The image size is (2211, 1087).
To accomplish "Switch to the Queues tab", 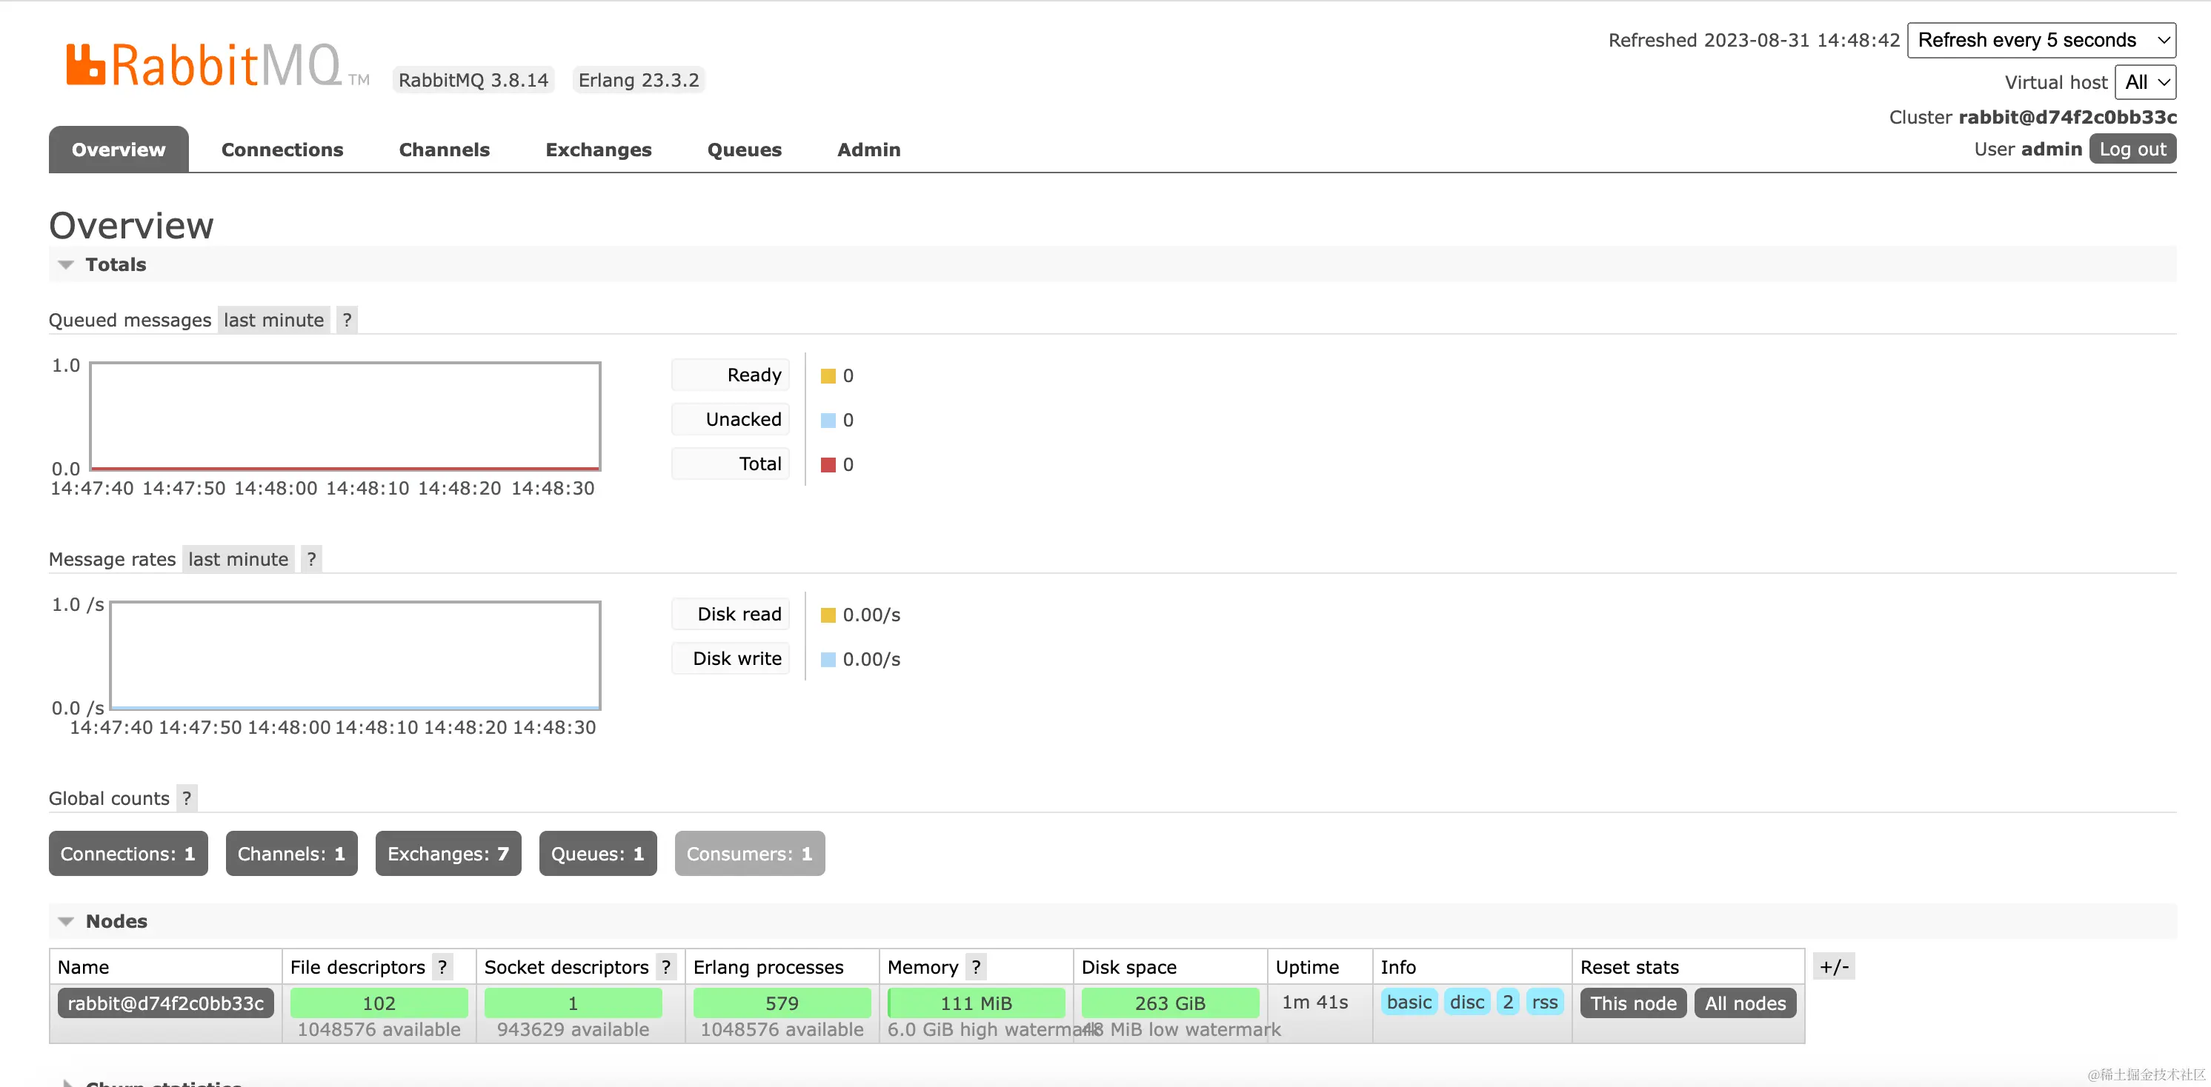I will 743,150.
